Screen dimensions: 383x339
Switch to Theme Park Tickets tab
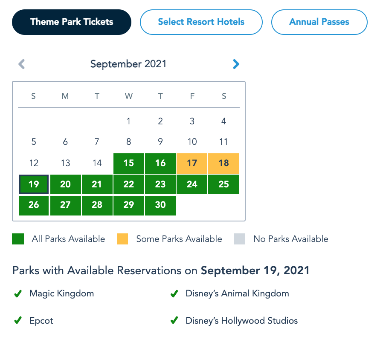click(72, 22)
